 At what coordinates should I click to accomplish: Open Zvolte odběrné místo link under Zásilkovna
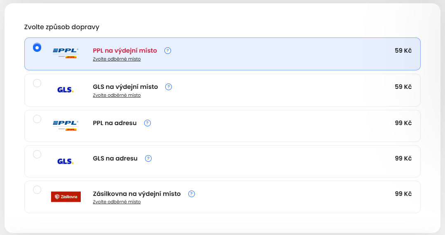pos(117,202)
